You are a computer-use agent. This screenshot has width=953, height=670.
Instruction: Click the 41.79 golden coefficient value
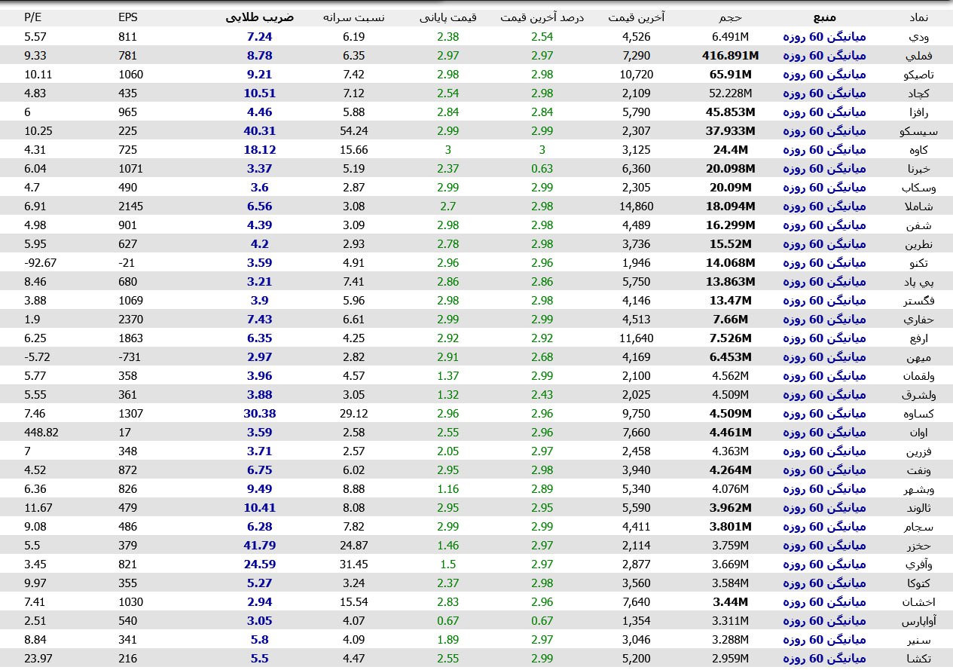pyautogui.click(x=259, y=546)
